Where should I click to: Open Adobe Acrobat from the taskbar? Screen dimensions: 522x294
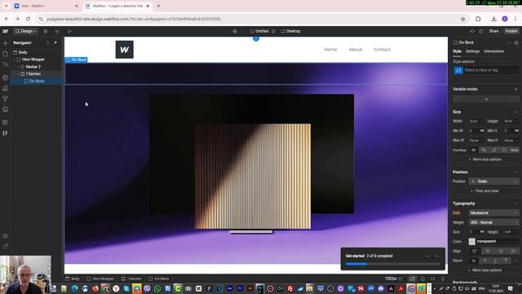tap(400, 288)
